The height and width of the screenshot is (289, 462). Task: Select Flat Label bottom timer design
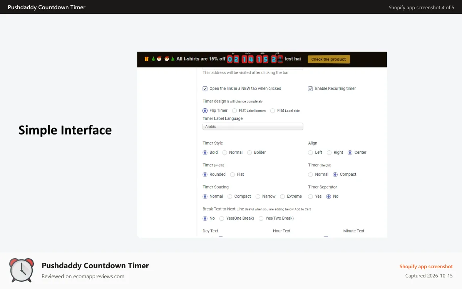pos(234,111)
